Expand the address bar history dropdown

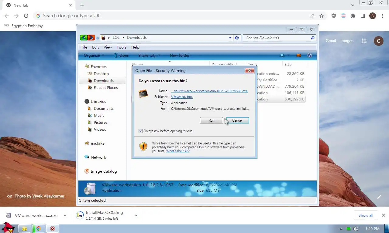click(x=230, y=38)
